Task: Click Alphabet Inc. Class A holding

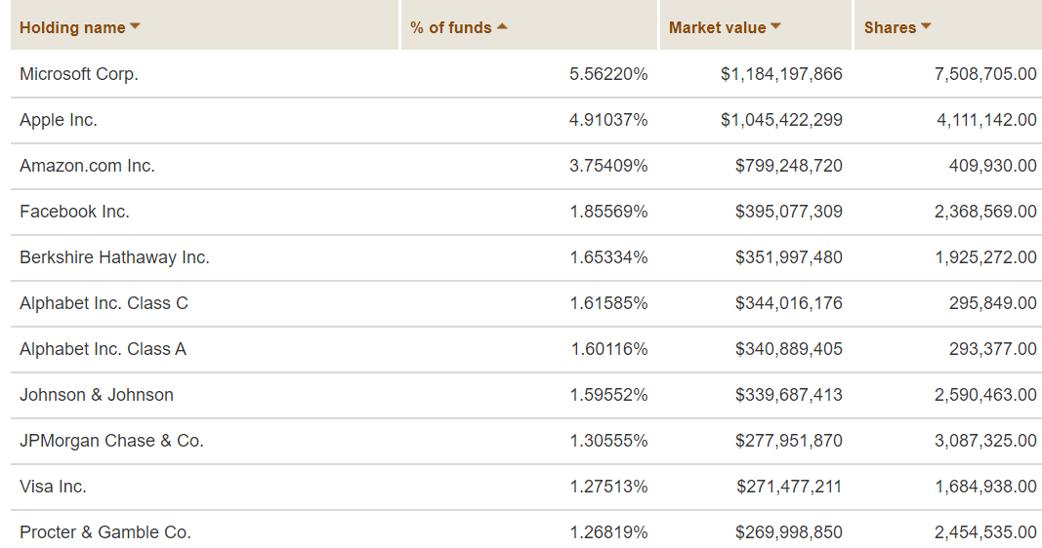Action: 103,349
